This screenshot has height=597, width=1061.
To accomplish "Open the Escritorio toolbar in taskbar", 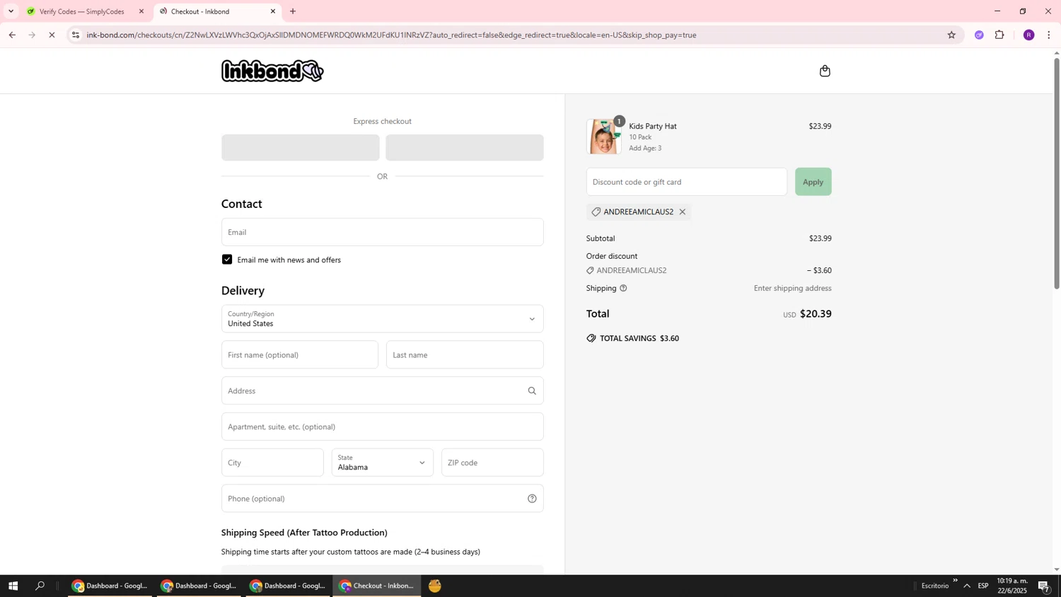I will 935,586.
